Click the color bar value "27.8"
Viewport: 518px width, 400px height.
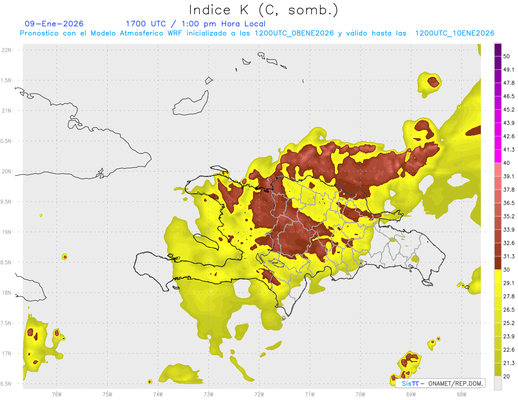point(509,296)
